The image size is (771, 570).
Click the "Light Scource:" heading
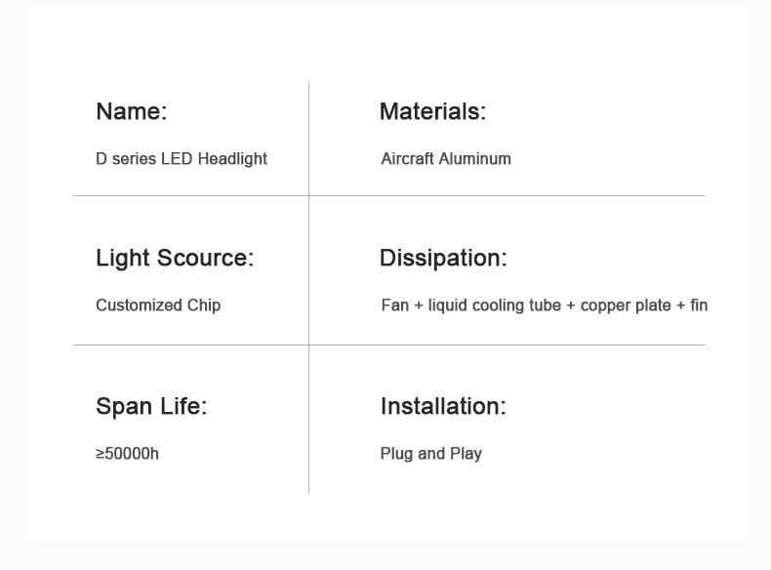pyautogui.click(x=175, y=259)
